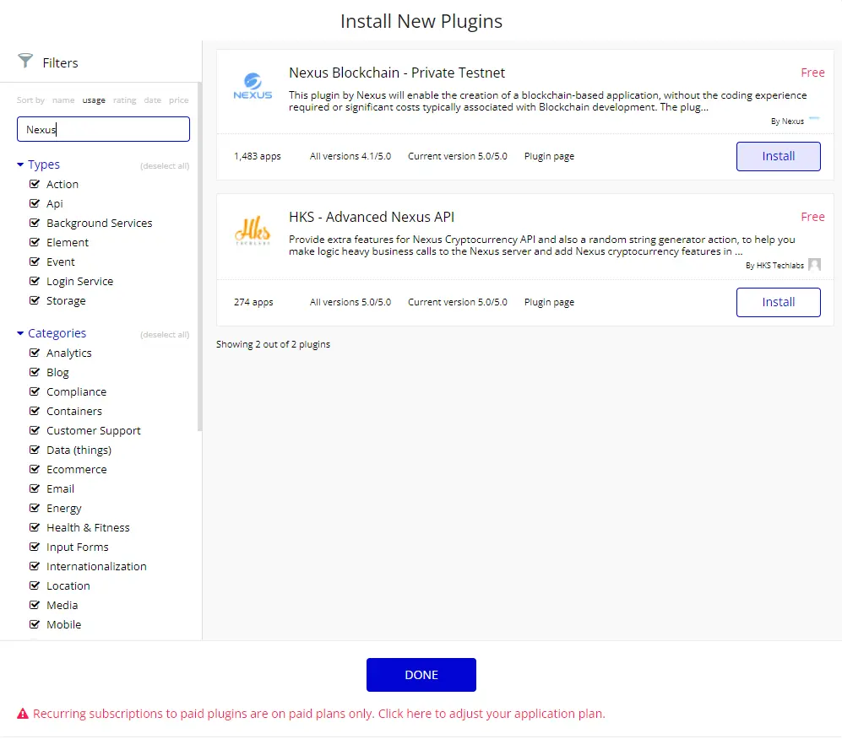Screen dimensions: 842x739
Task: Click Free price on HKS plugin
Action: pos(812,217)
